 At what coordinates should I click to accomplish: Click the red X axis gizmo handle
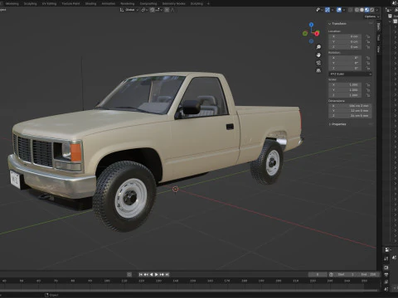coord(317,33)
